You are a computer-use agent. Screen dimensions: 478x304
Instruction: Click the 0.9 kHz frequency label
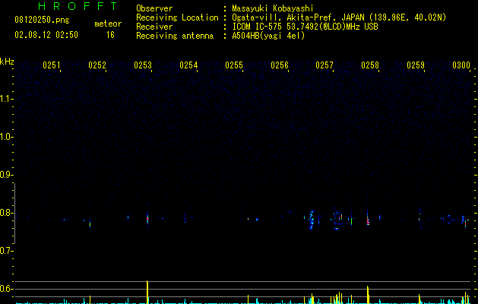(5, 175)
